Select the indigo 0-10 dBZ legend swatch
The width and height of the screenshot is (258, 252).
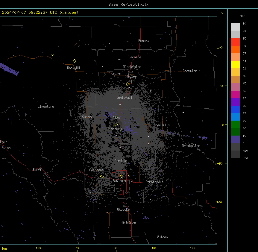tap(235, 139)
